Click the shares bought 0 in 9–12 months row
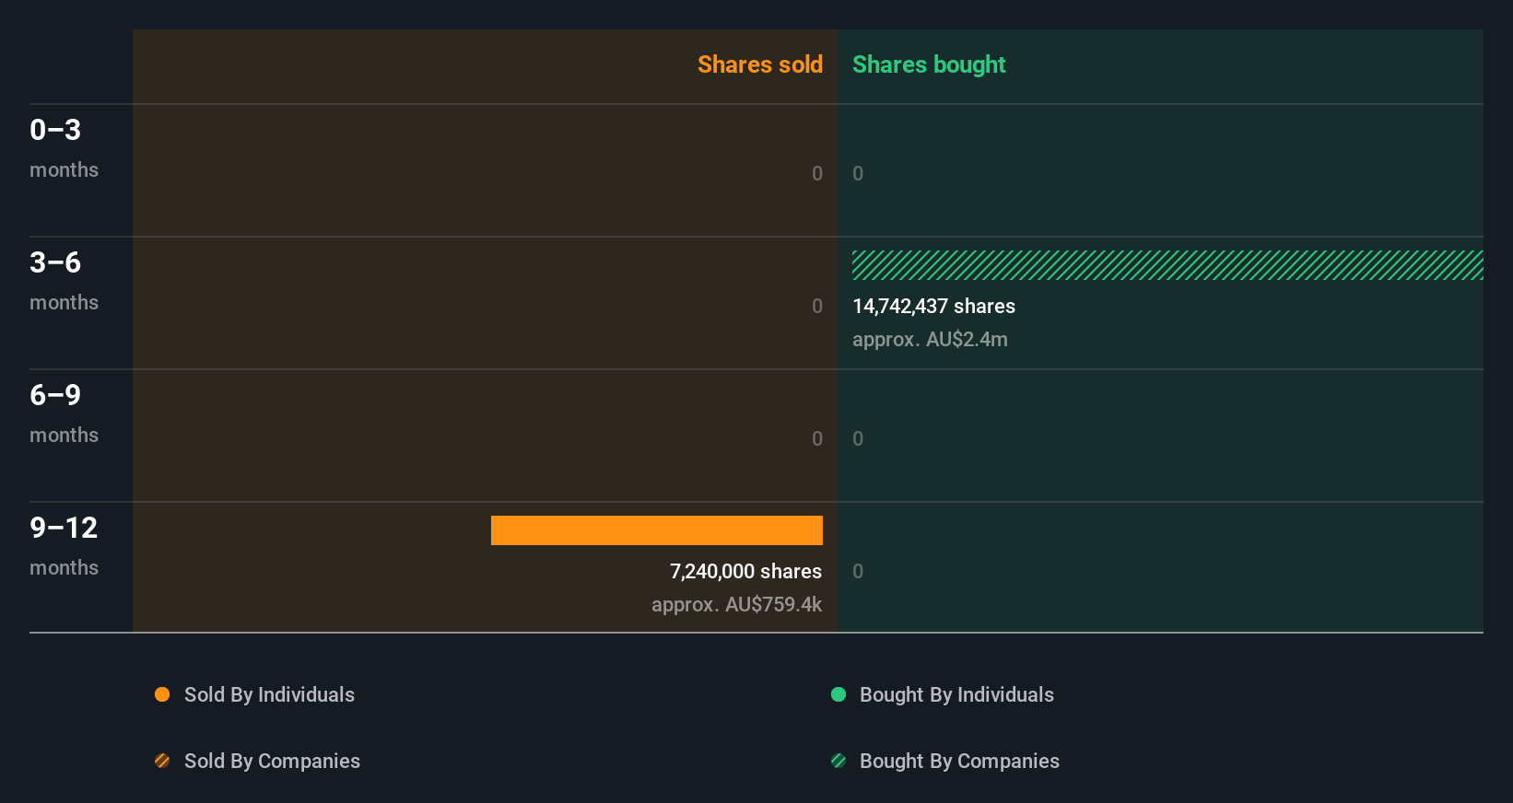Viewport: 1513px width, 803px height. pos(858,571)
